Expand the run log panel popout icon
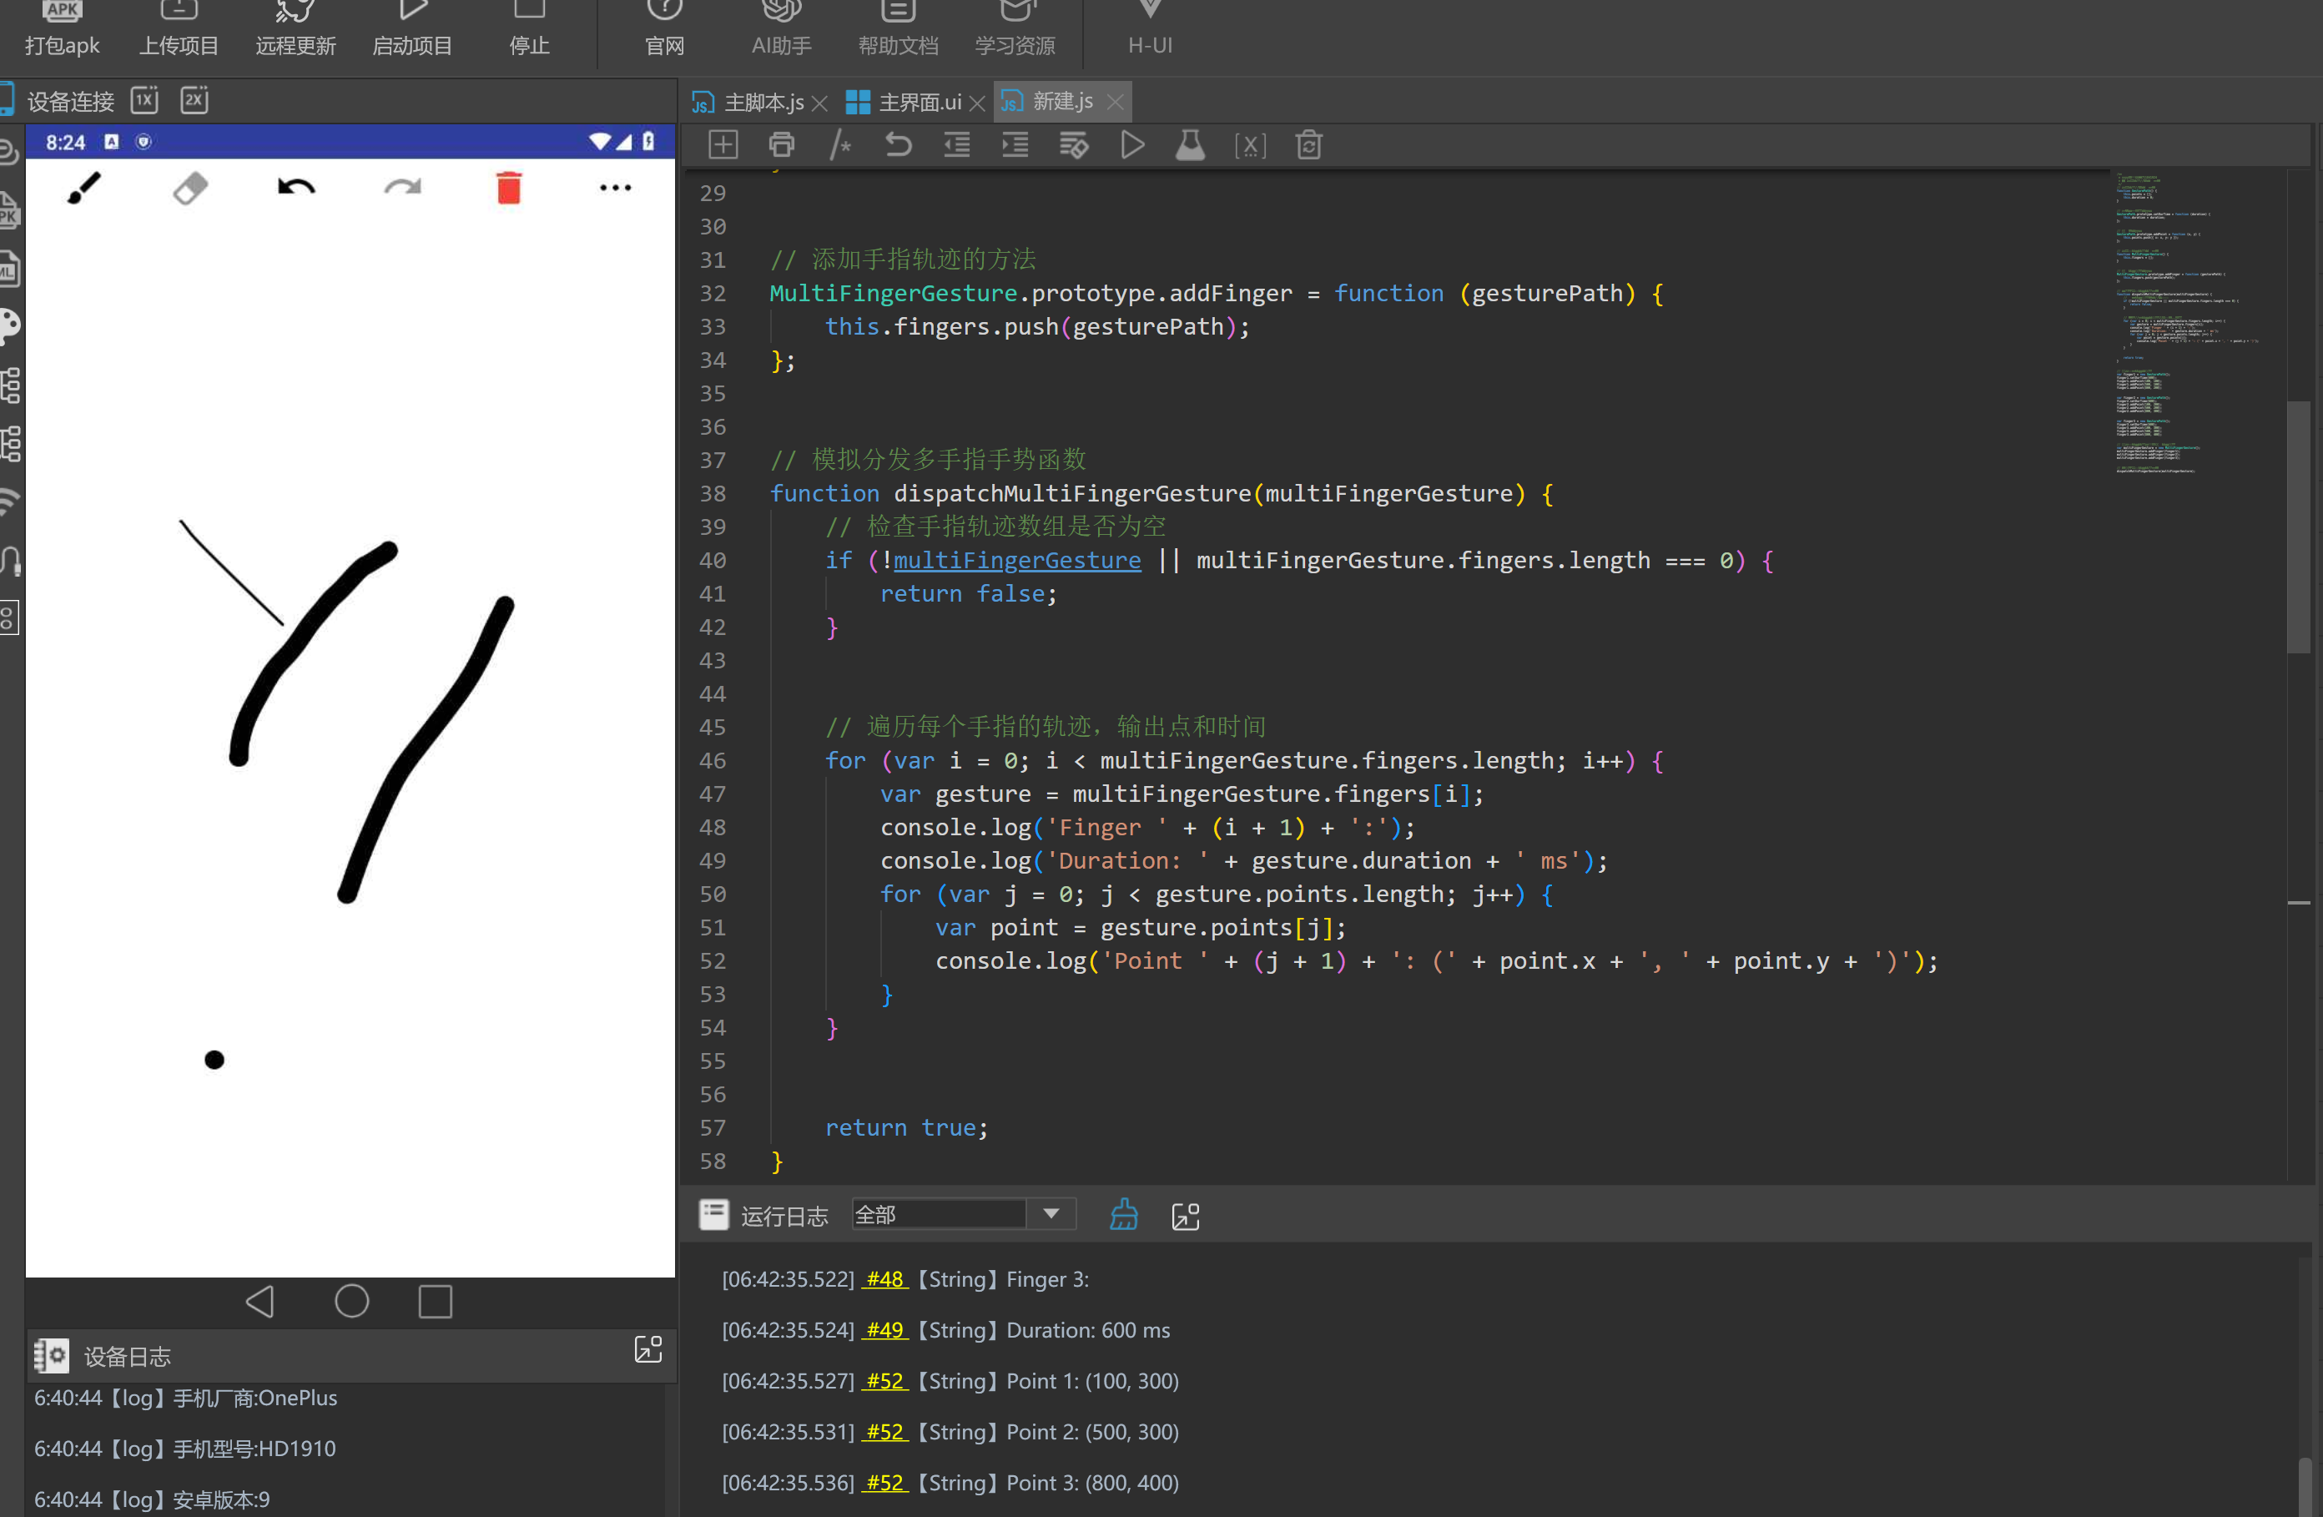 [x=1185, y=1216]
